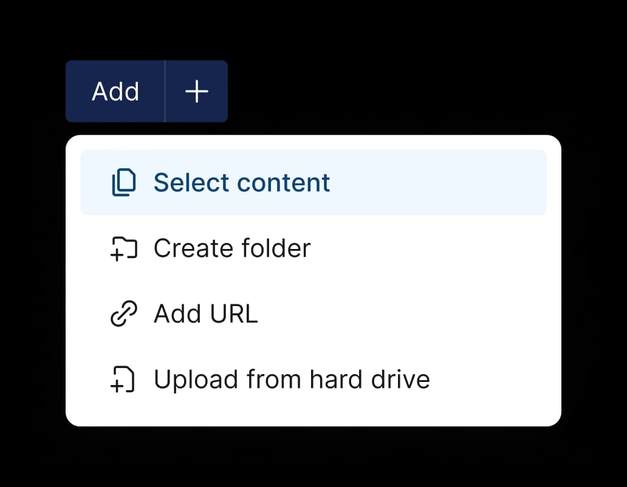Image resolution: width=627 pixels, height=487 pixels.
Task: Click the file-plus icon for Upload
Action: tap(123, 379)
